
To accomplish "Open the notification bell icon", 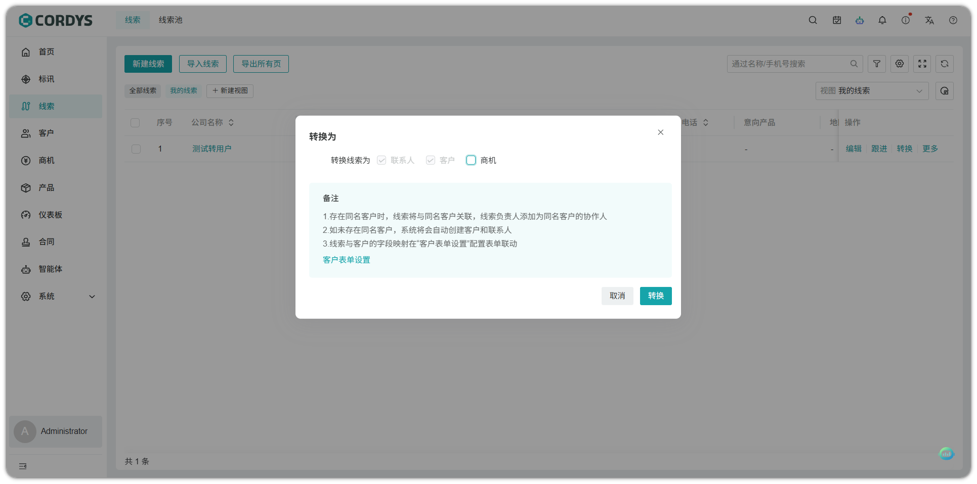I will [x=882, y=20].
